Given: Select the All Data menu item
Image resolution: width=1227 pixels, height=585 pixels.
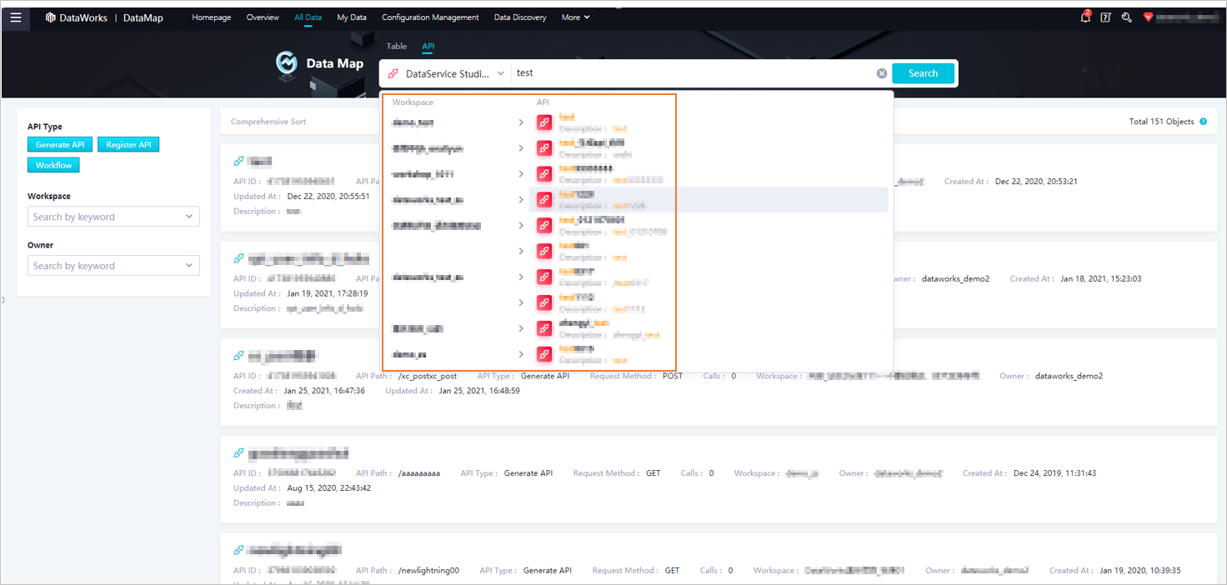Looking at the screenshot, I should (x=308, y=17).
